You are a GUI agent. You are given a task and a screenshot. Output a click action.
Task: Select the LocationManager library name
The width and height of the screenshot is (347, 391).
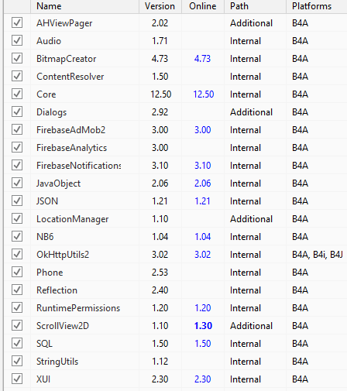pos(73,219)
